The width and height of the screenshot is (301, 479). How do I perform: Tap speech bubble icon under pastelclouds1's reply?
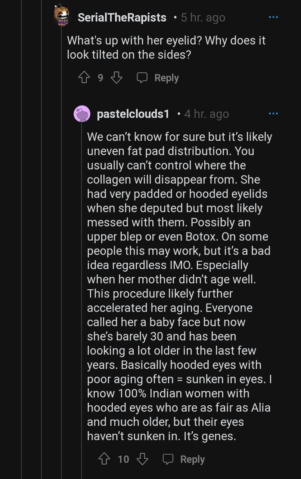pos(168,459)
